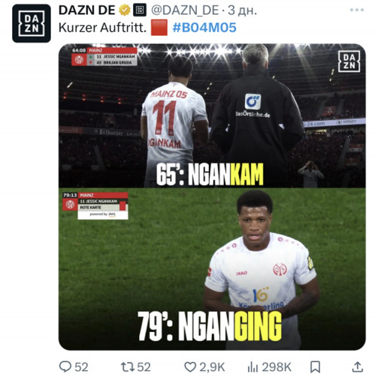Retweet the post with repost icon

tap(128, 367)
